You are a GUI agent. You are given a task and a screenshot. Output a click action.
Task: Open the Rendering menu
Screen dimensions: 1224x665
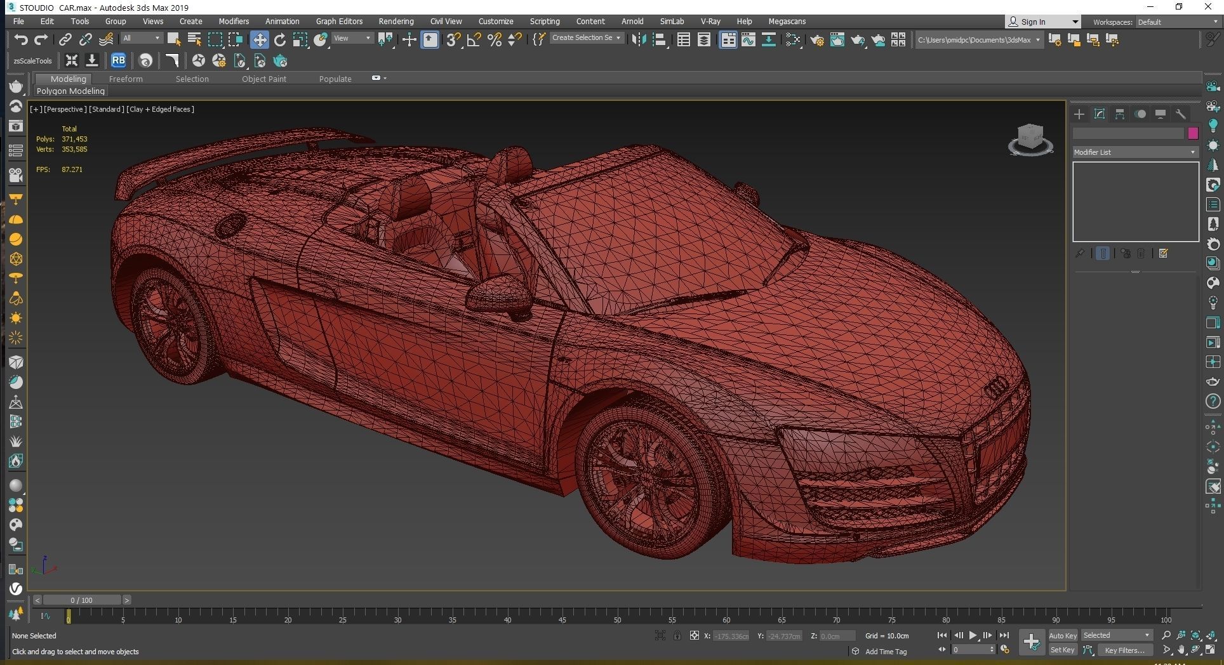396,22
